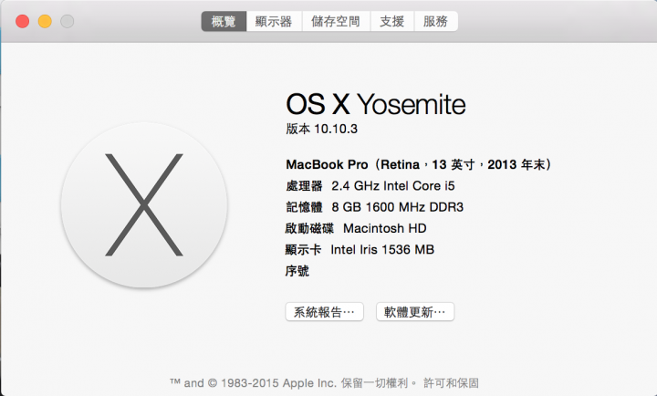Select the 支援 tab
The image size is (657, 396).
pyautogui.click(x=391, y=21)
